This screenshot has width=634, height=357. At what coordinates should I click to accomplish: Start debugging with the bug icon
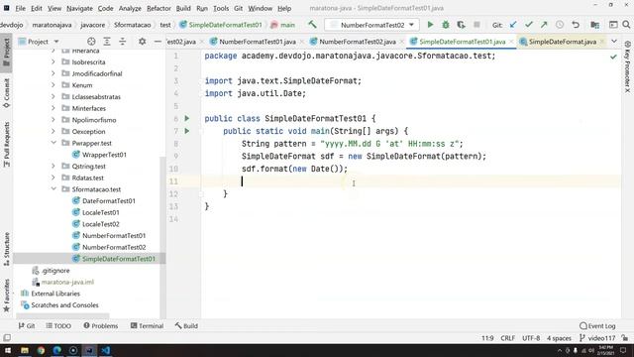[x=446, y=25]
